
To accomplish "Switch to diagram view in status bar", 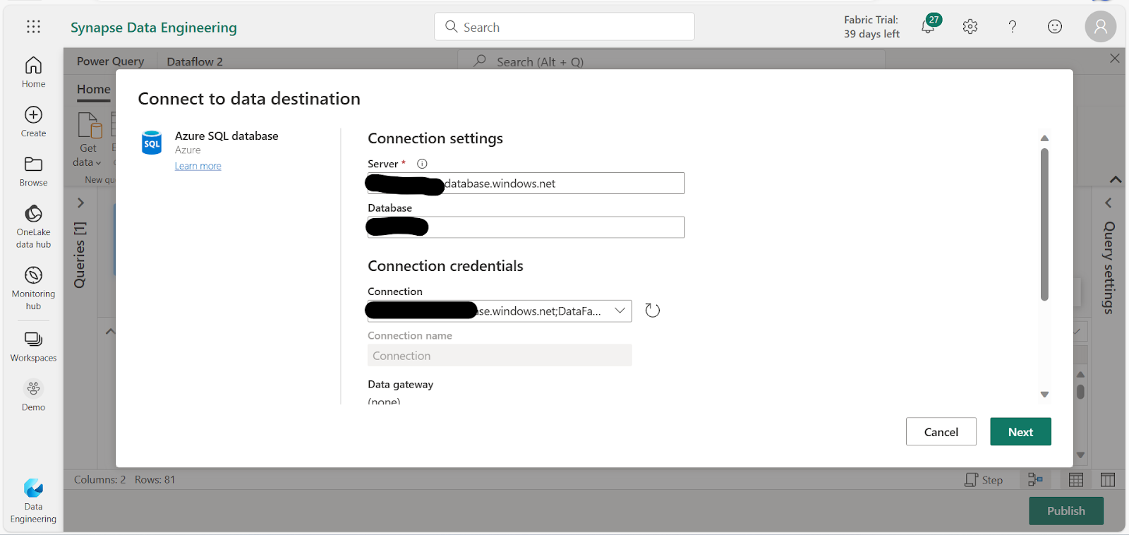I will [x=1035, y=480].
